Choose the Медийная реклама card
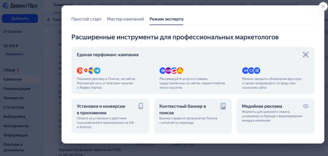Viewport: 328px width, 156px height. (275, 116)
